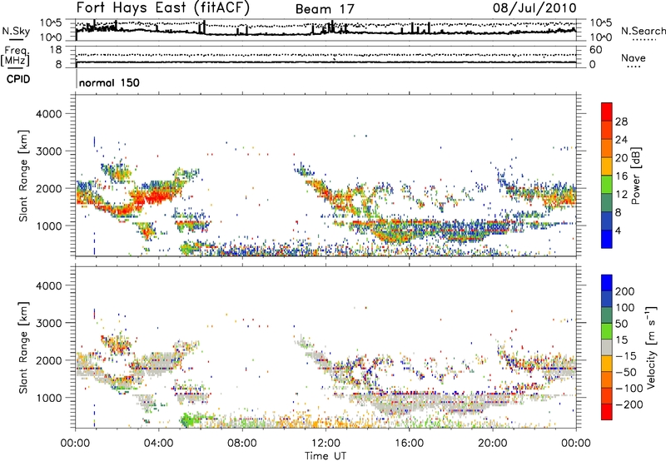The height and width of the screenshot is (461, 666).
Task: Click the '4' power colorbar tick label
Action: [x=619, y=230]
